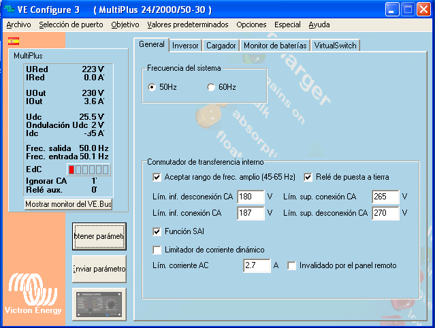
Task: Click the Idc -35 A reading
Action: click(65, 133)
